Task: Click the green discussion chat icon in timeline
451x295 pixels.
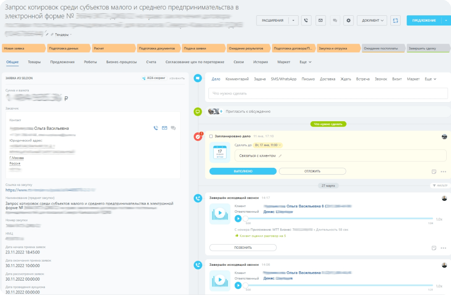Action: [198, 111]
